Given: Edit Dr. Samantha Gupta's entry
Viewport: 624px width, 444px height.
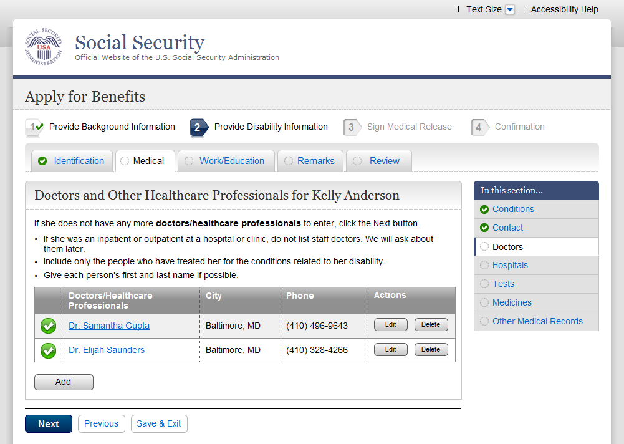Looking at the screenshot, I should pos(390,325).
